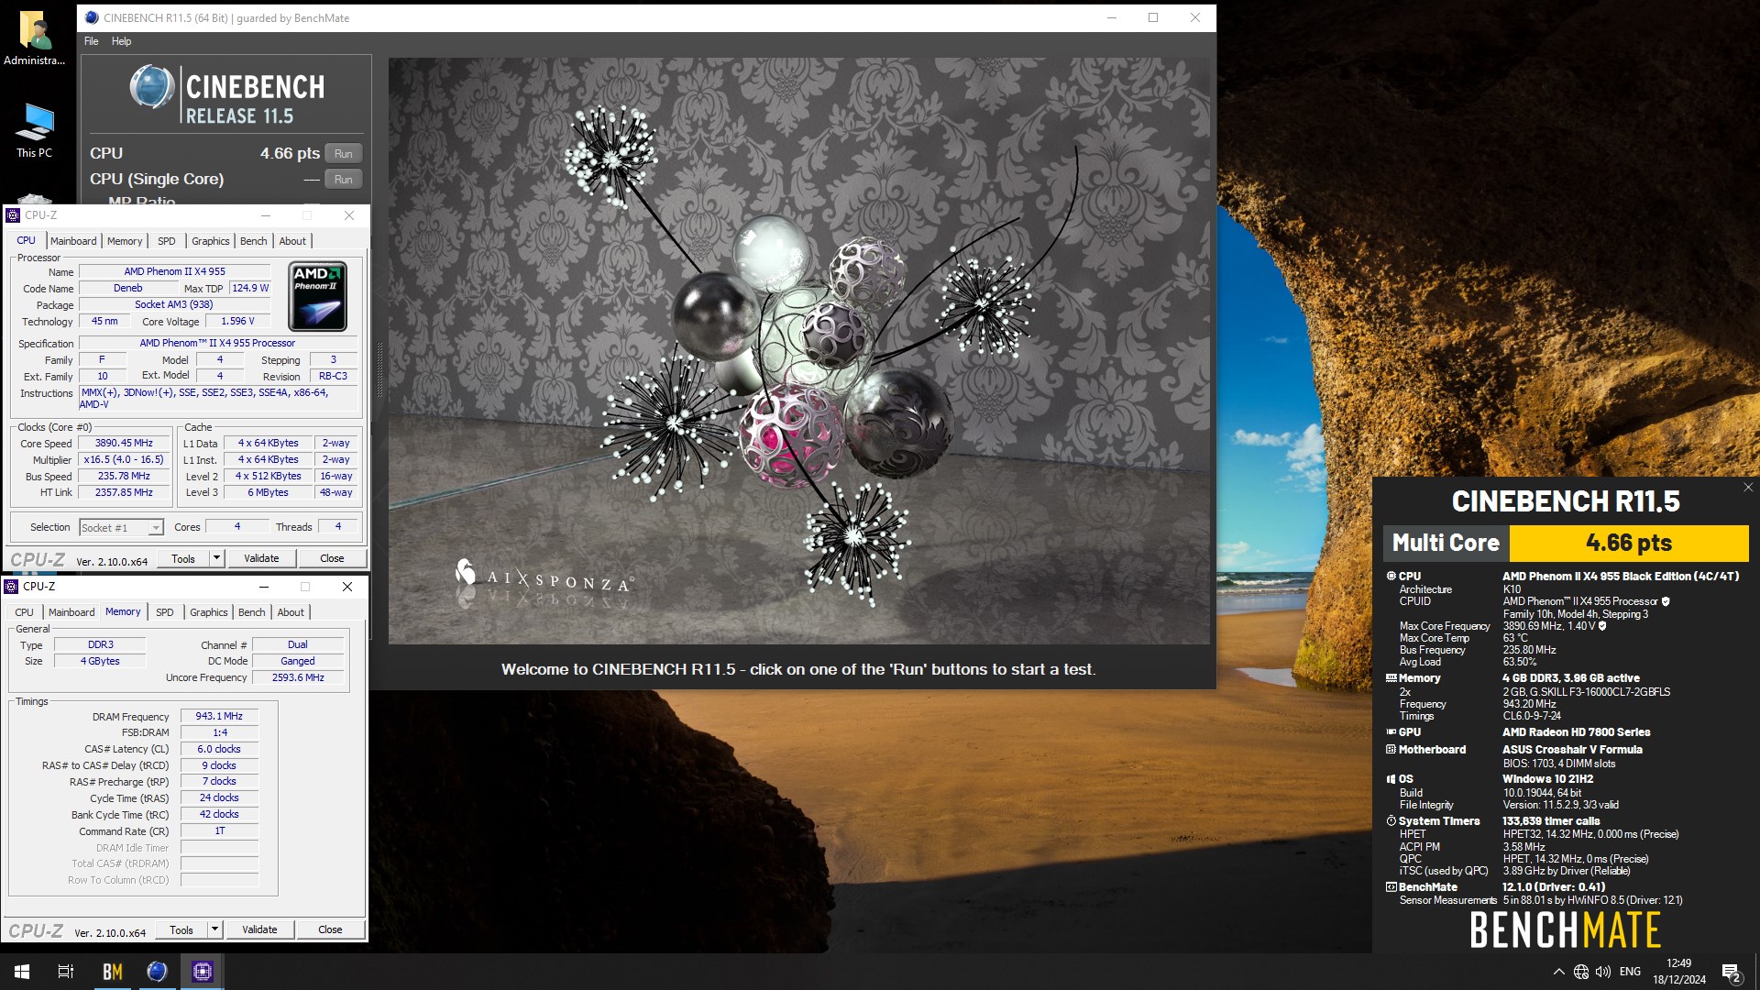Open Task View in the taskbar
Image resolution: width=1760 pixels, height=990 pixels.
click(x=66, y=972)
